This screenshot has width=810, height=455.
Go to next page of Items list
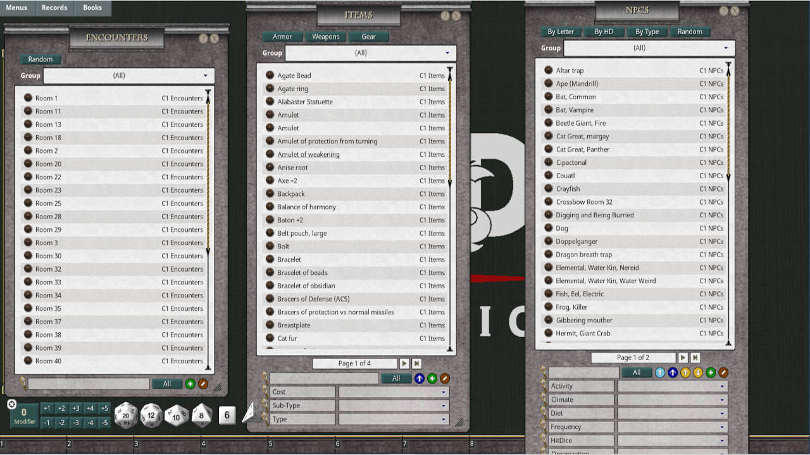click(404, 363)
